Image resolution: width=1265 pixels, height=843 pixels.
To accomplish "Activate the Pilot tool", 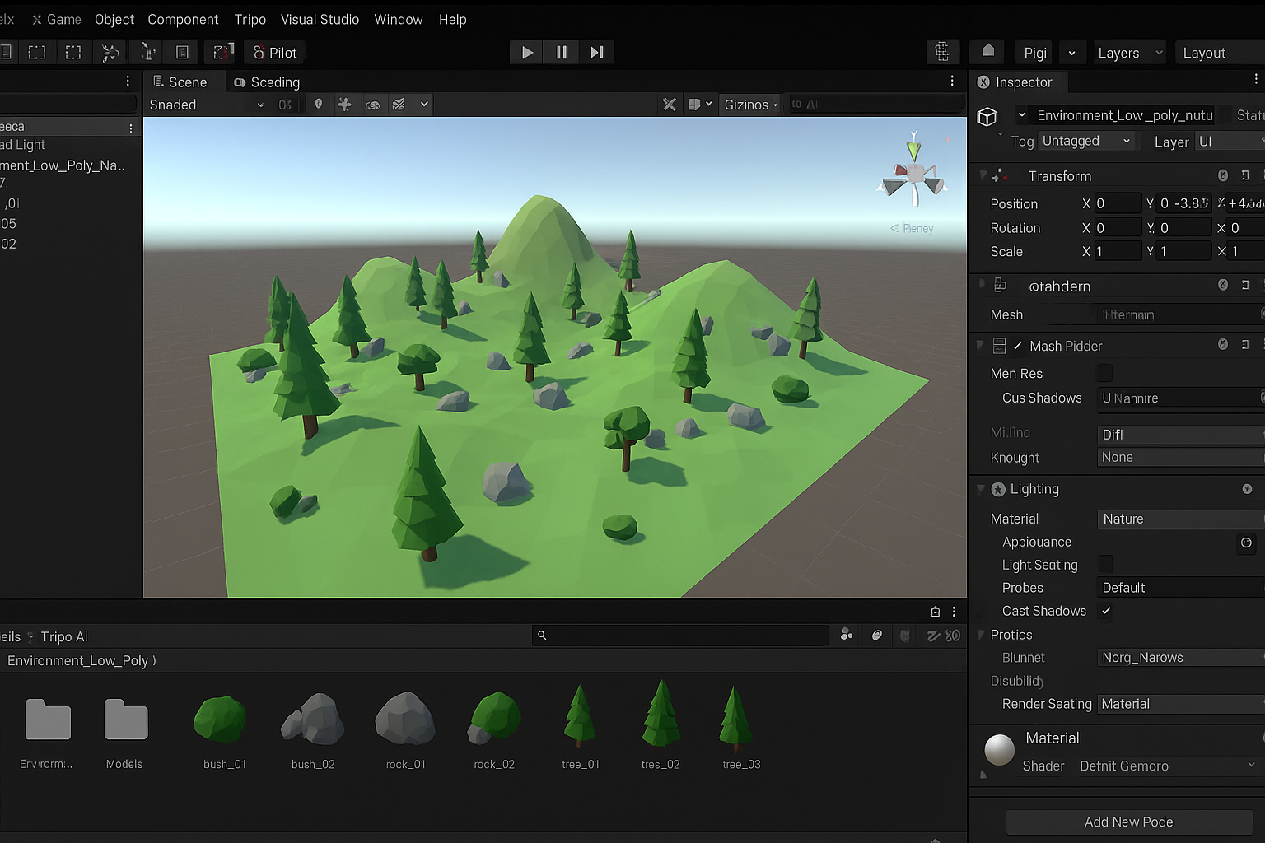I will pos(274,52).
